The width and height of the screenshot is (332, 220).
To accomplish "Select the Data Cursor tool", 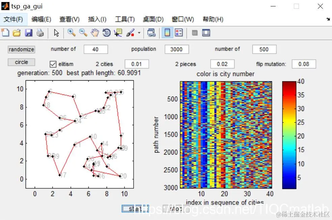I will pyautogui.click(x=118, y=33).
